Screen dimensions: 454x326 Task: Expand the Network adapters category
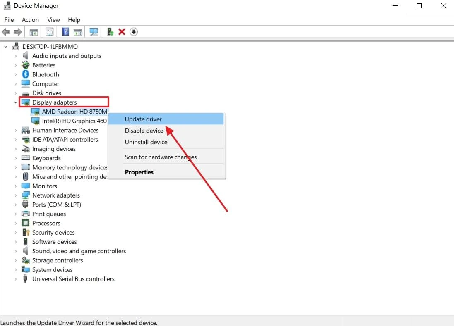coord(16,195)
